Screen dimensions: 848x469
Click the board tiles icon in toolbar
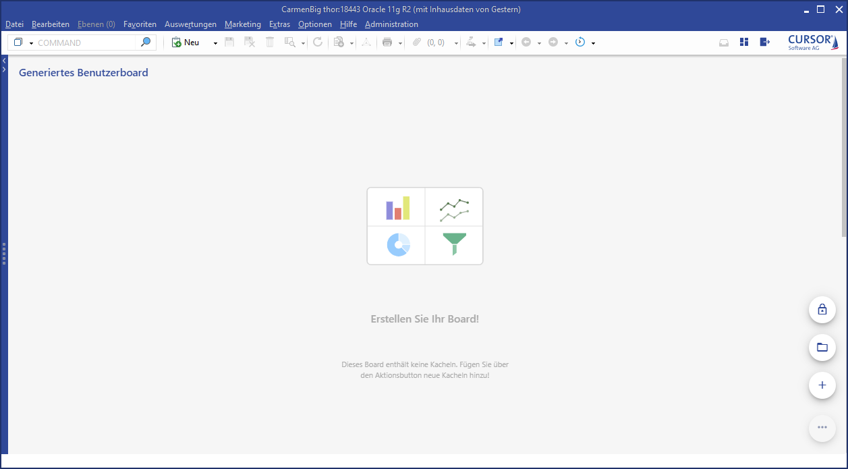pyautogui.click(x=744, y=43)
